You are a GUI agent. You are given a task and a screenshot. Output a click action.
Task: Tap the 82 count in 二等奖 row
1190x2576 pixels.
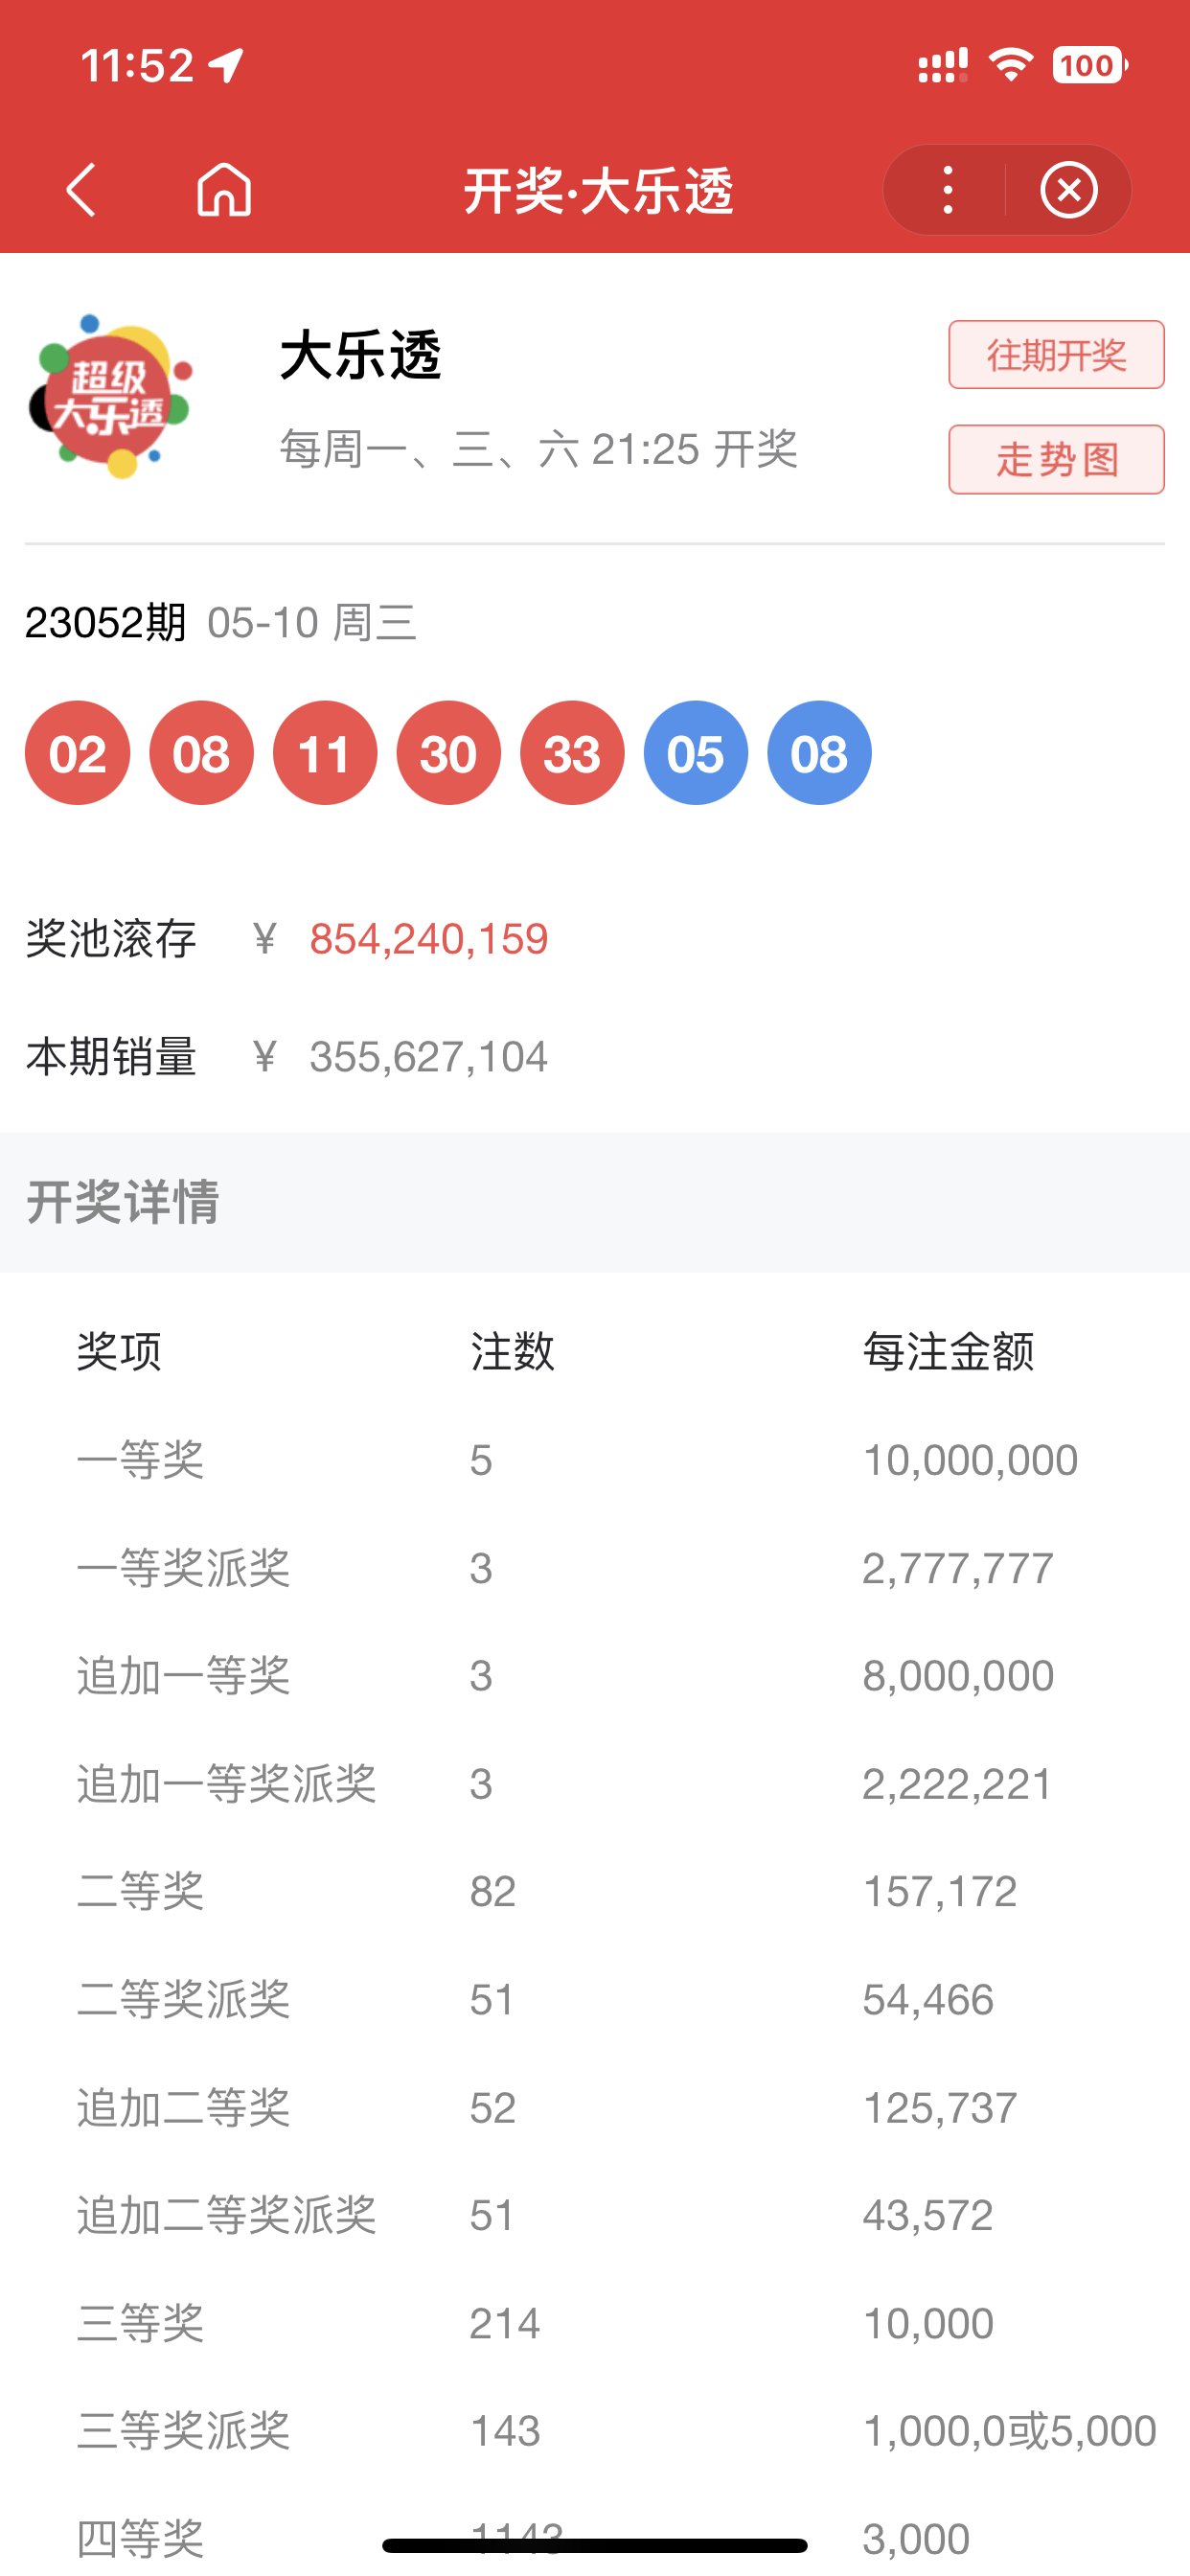(x=493, y=1892)
